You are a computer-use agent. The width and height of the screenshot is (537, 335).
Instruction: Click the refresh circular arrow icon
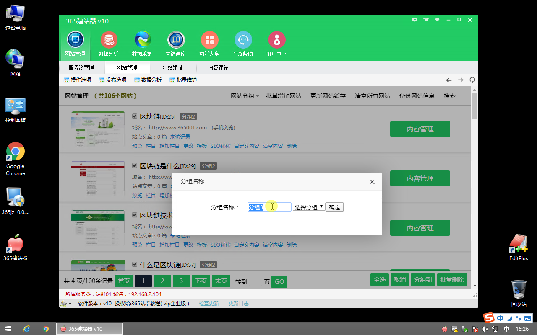[472, 80]
